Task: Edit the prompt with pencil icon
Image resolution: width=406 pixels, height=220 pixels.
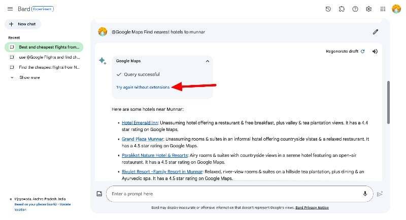Action: click(x=375, y=32)
